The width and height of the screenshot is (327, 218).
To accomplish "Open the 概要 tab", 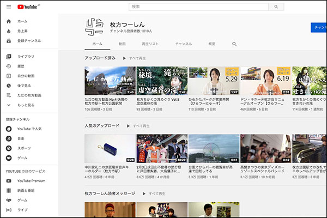I will coord(211,44).
